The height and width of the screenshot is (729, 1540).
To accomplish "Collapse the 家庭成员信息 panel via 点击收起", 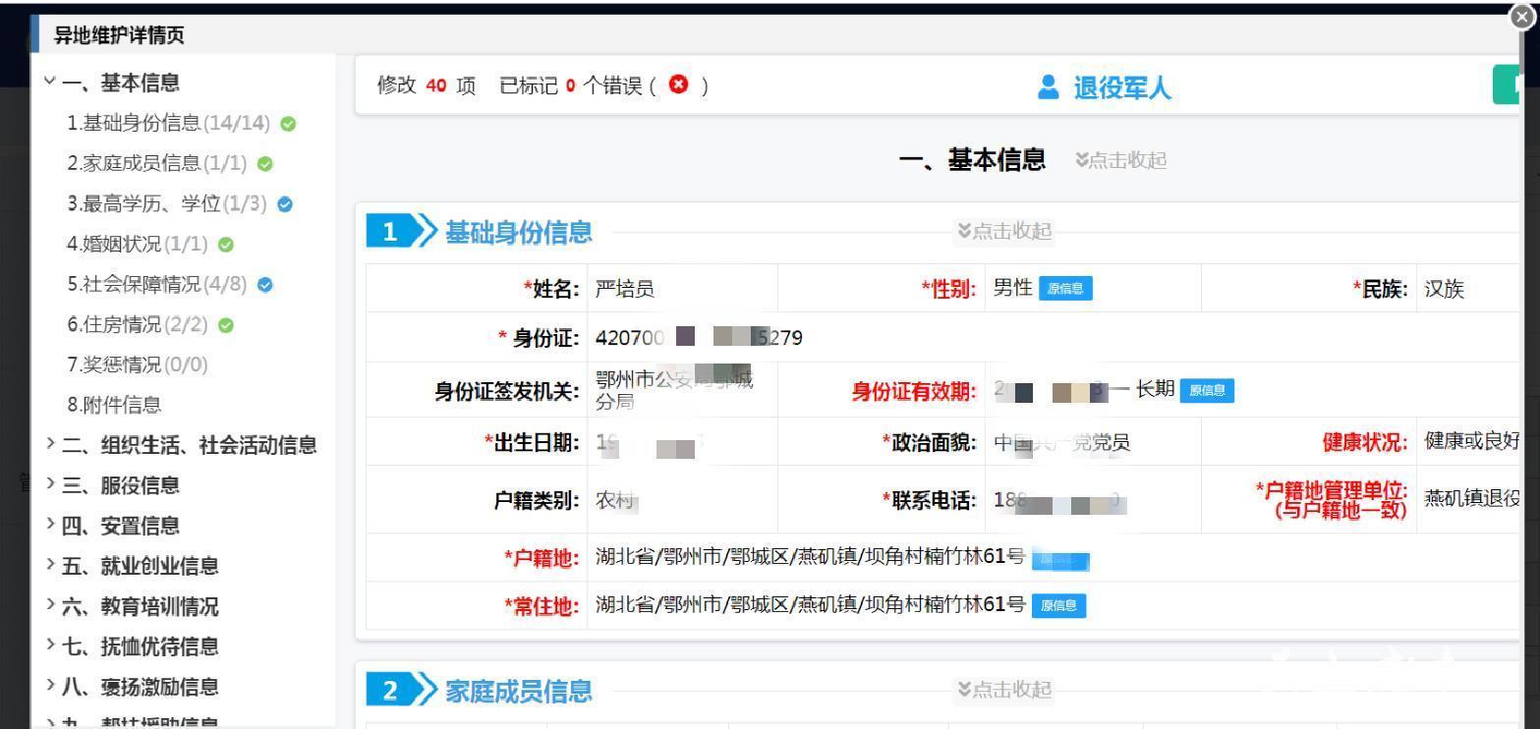I will (x=1003, y=691).
